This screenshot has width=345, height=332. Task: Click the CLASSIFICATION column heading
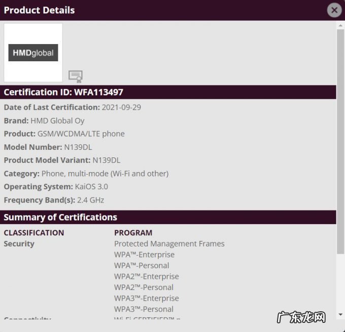(34, 233)
